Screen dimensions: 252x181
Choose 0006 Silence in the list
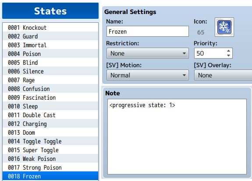coord(50,71)
